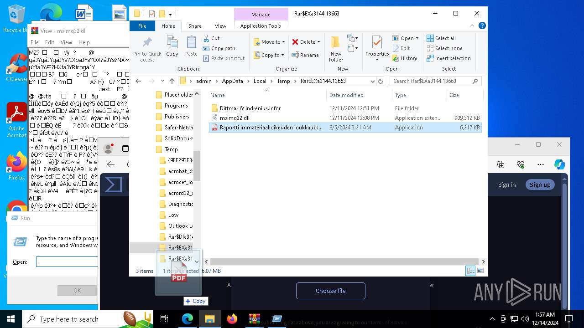
Task: Open the File tab
Action: (142, 26)
